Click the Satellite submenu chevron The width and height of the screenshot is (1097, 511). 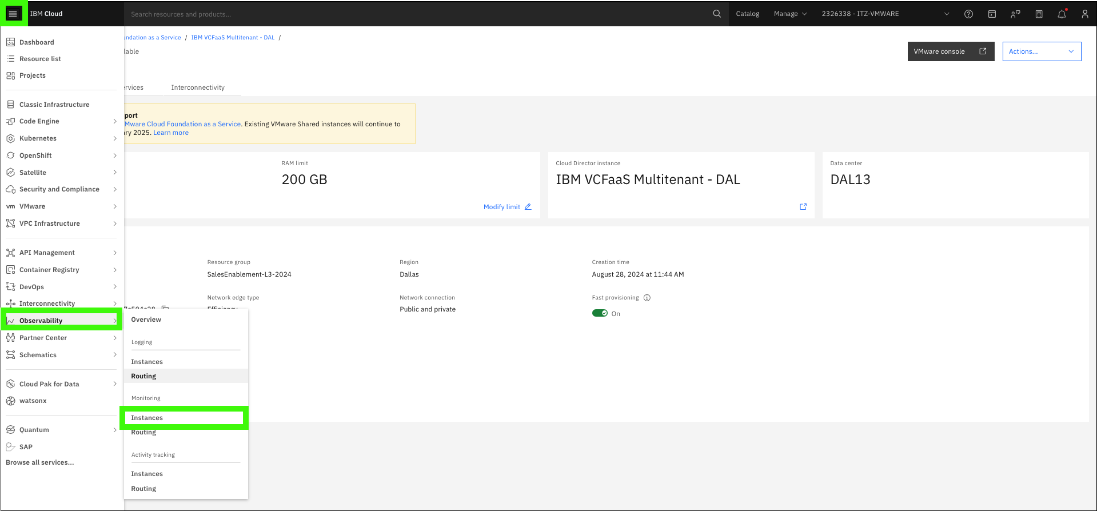click(115, 173)
